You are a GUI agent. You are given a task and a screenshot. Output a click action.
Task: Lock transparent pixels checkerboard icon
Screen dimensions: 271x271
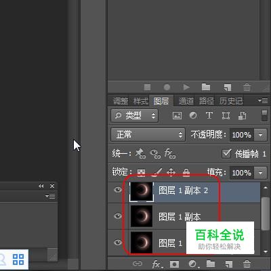pos(142,173)
